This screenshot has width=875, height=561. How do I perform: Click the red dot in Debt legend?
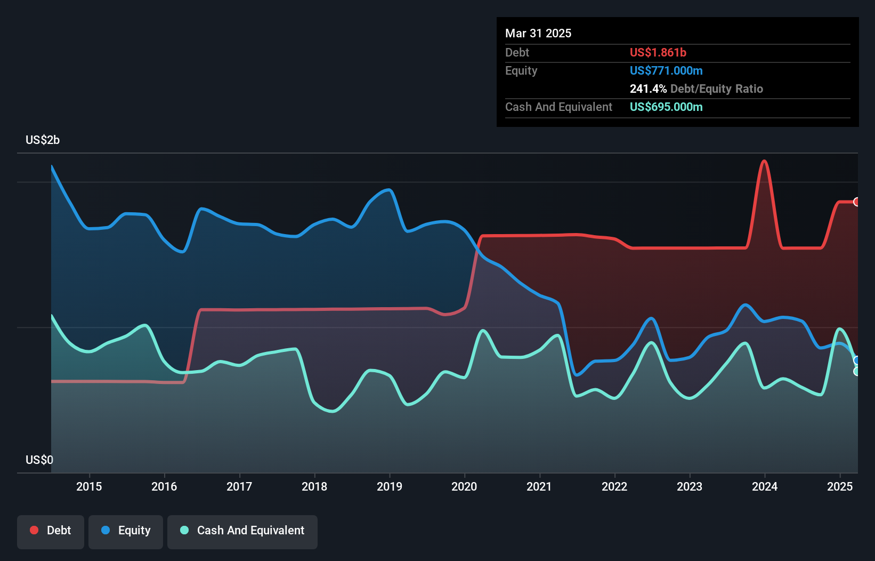34,530
